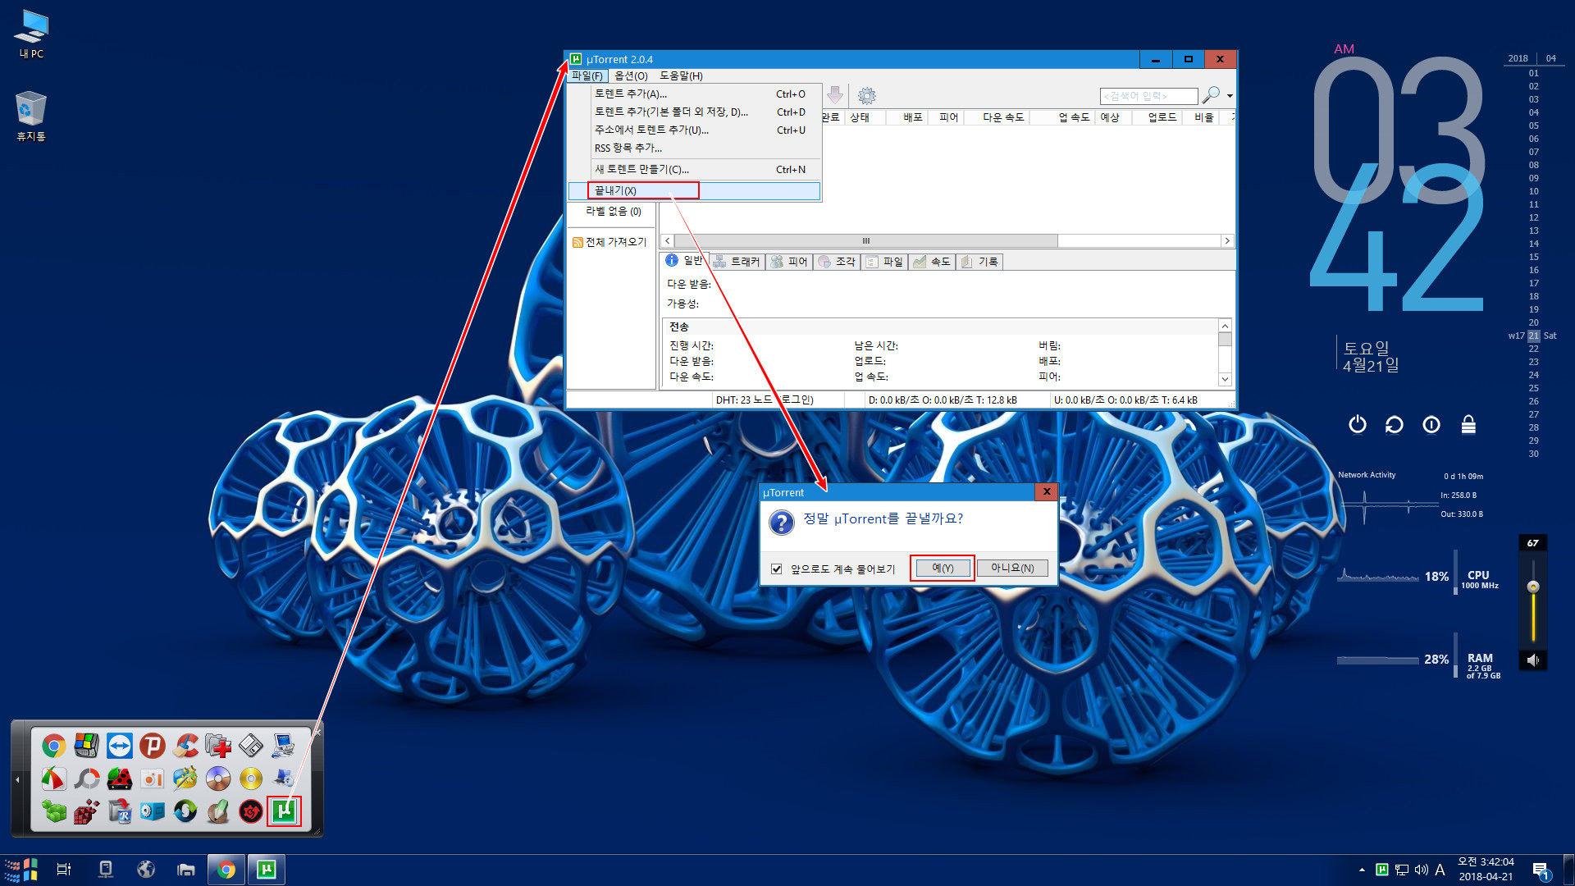Image resolution: width=1575 pixels, height=886 pixels.
Task: Open the floppy disk icon in launcher
Action: coord(251,746)
